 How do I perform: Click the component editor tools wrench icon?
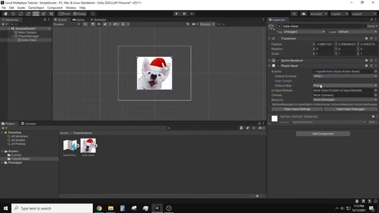[188, 24]
